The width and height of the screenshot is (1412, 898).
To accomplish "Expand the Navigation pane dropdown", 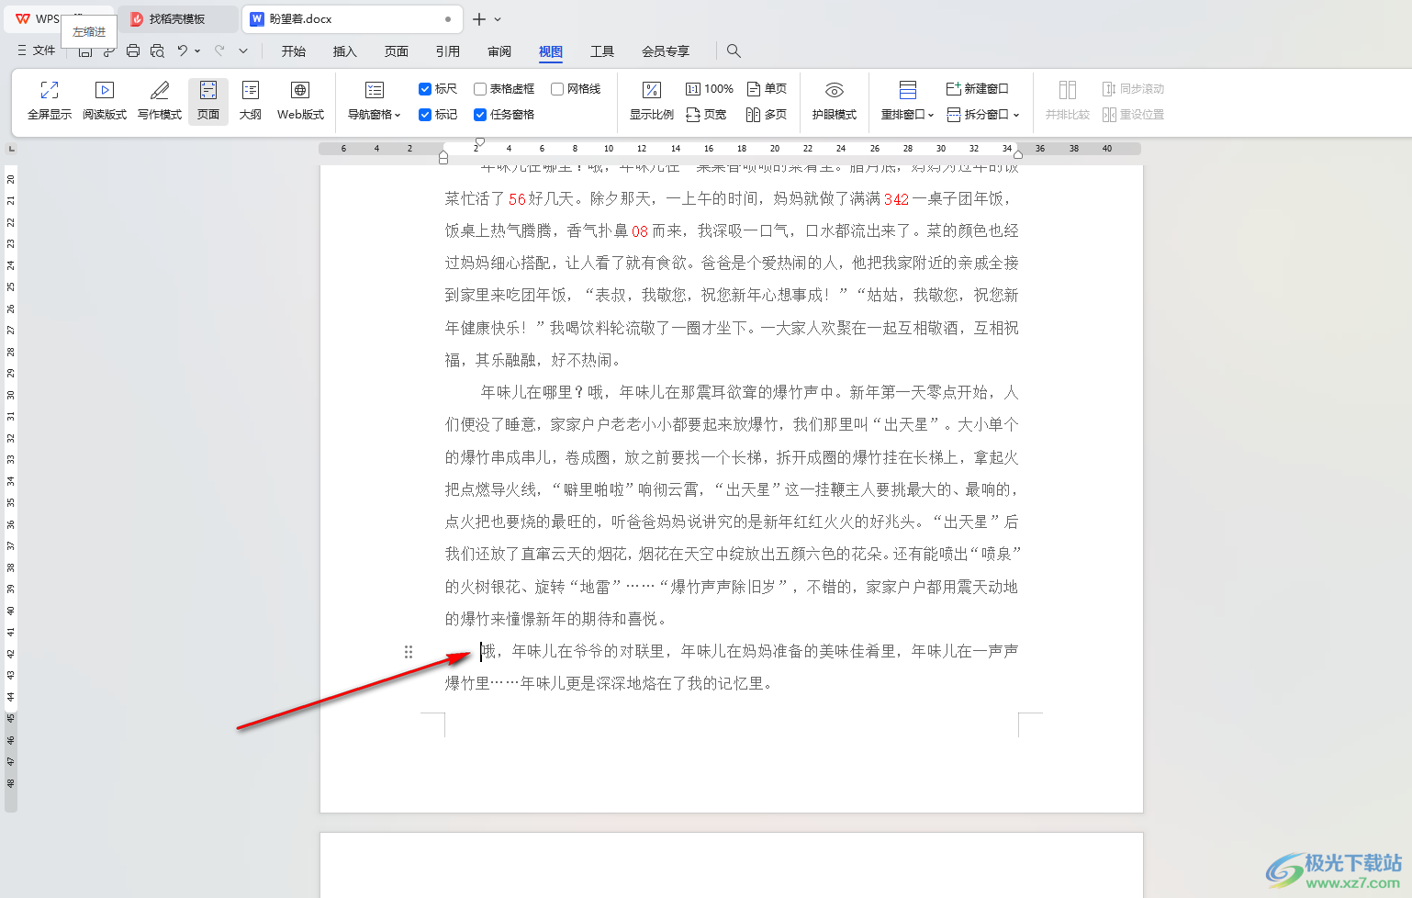I will tap(375, 114).
